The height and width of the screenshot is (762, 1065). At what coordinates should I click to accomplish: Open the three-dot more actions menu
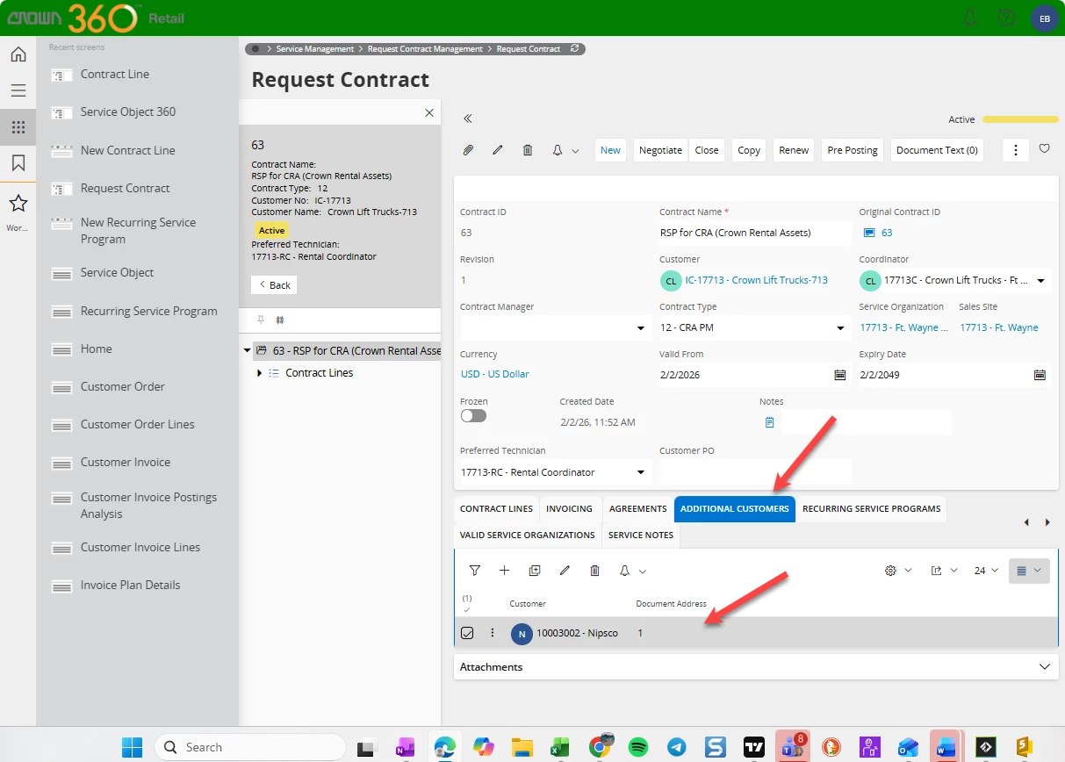[x=1015, y=150]
